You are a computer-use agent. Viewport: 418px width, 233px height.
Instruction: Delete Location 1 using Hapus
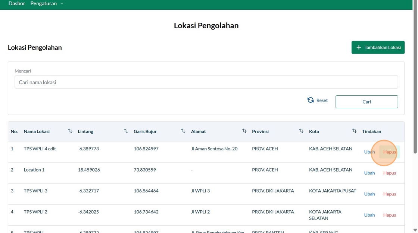[x=389, y=173]
